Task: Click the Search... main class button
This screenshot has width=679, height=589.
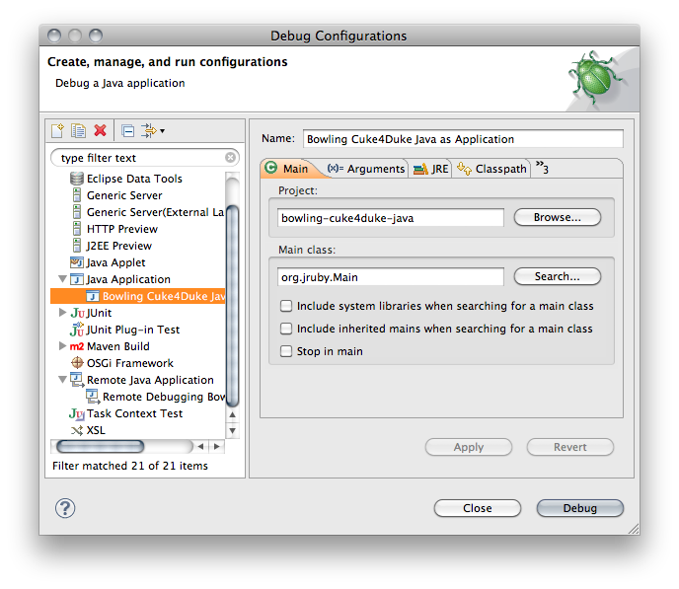Action: (558, 276)
